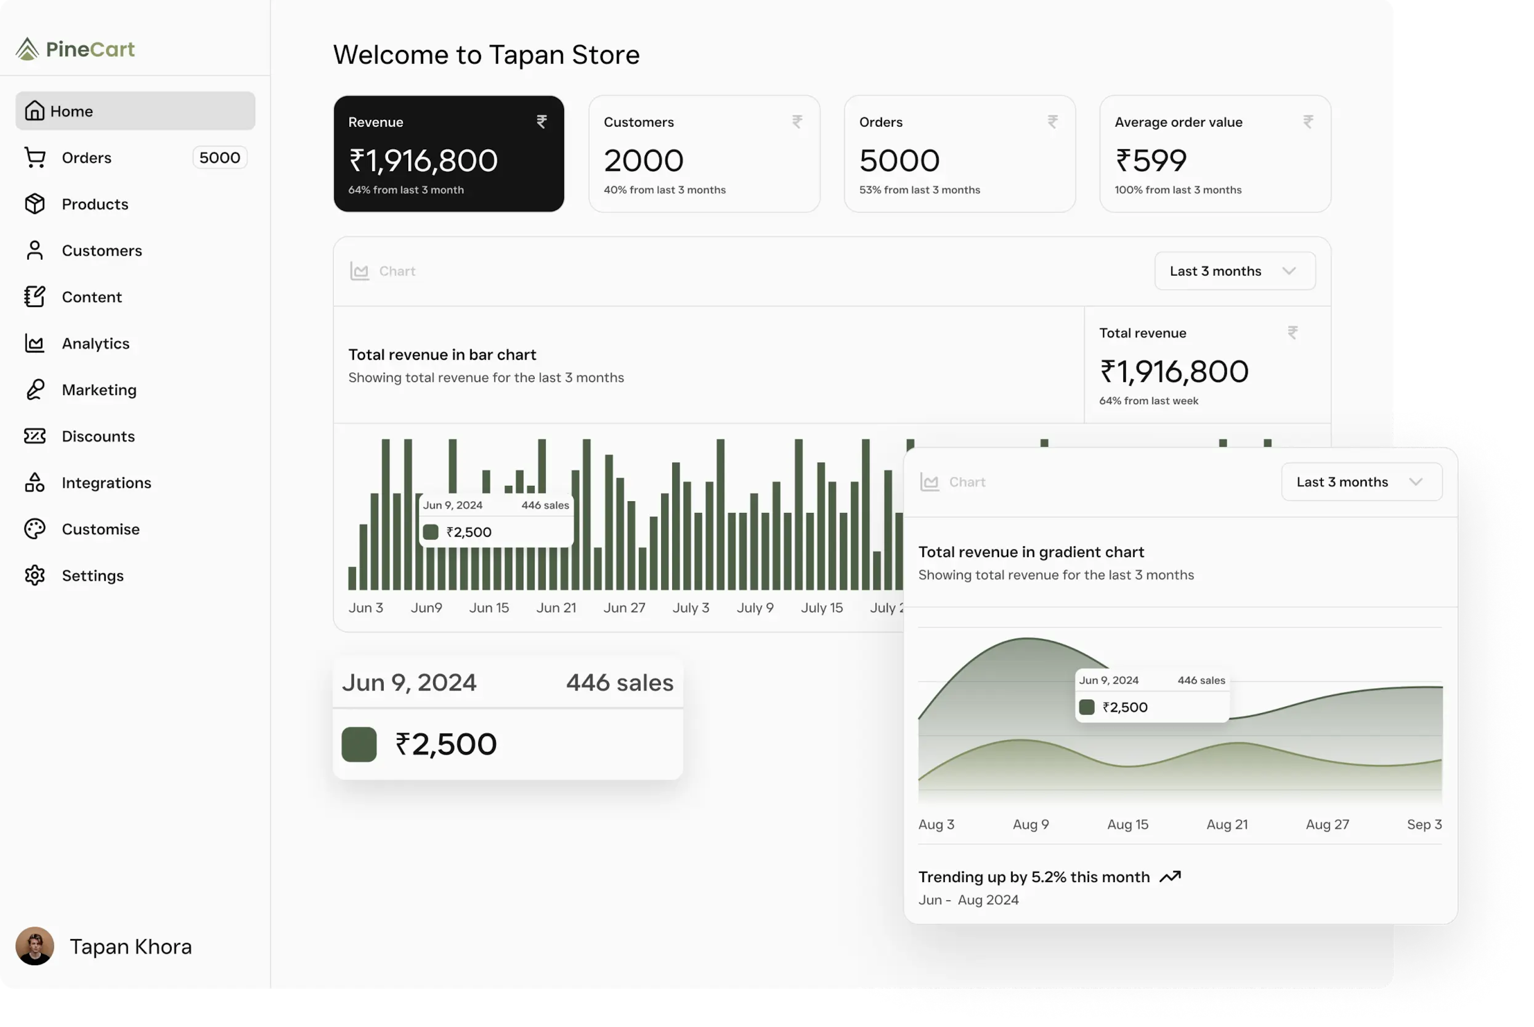Click the Orders cart icon
The image size is (1534, 1027).
35,157
